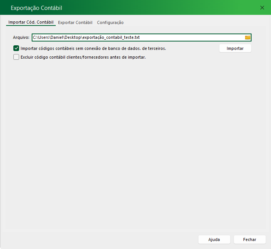Click the Arquivo label
The image size is (271, 249).
pyautogui.click(x=21, y=37)
